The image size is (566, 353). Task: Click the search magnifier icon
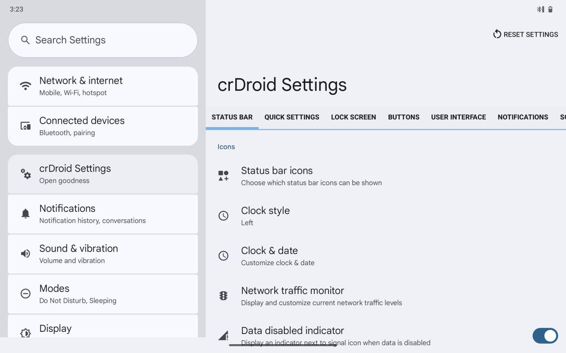(25, 40)
